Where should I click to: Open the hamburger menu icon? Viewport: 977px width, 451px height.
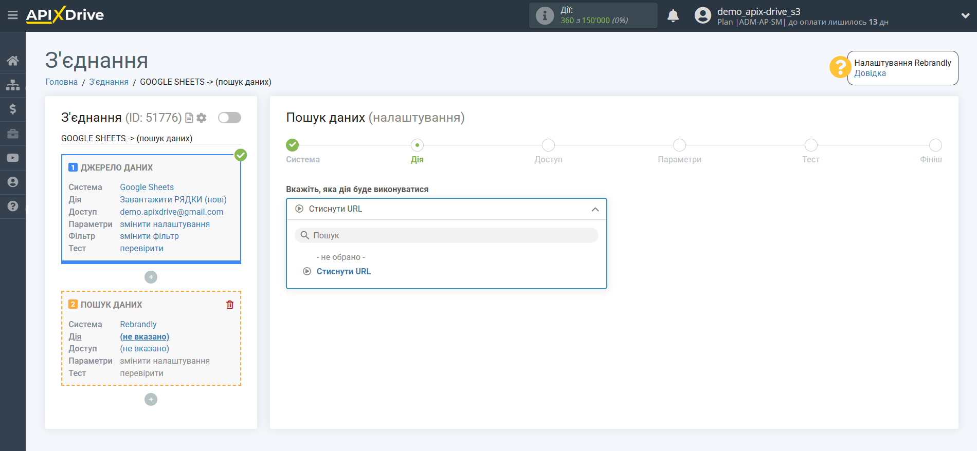coord(13,15)
